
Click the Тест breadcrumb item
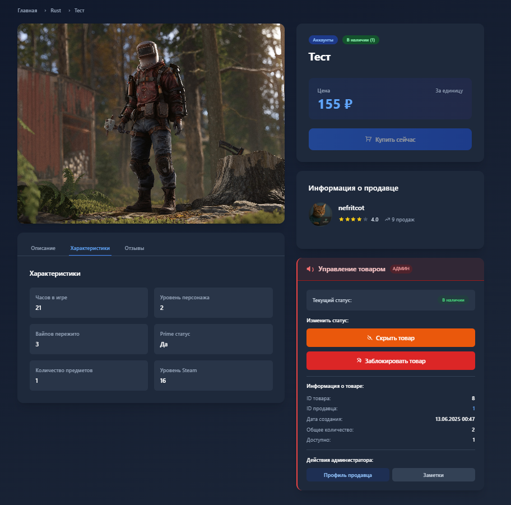click(x=79, y=11)
